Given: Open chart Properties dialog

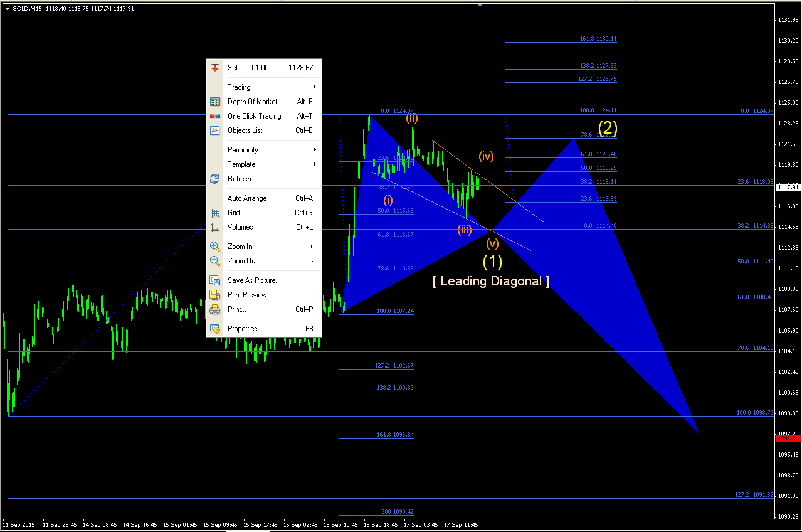Looking at the screenshot, I should [263, 329].
